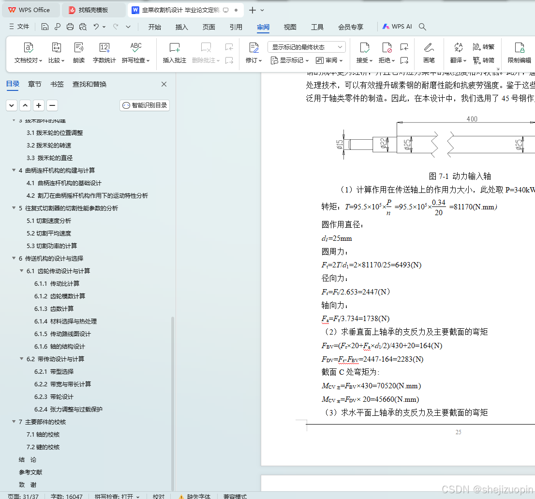The height and width of the screenshot is (499, 535).
Task: Click 删除批注 delete comment
Action: coord(206,53)
